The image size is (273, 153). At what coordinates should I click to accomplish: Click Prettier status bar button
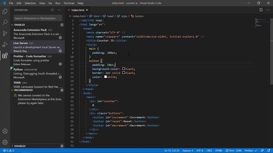pos(251,150)
